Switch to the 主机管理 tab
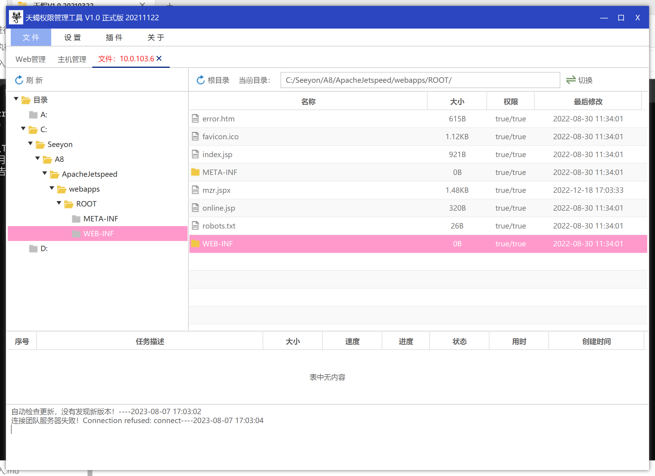The width and height of the screenshot is (655, 476). (x=72, y=59)
